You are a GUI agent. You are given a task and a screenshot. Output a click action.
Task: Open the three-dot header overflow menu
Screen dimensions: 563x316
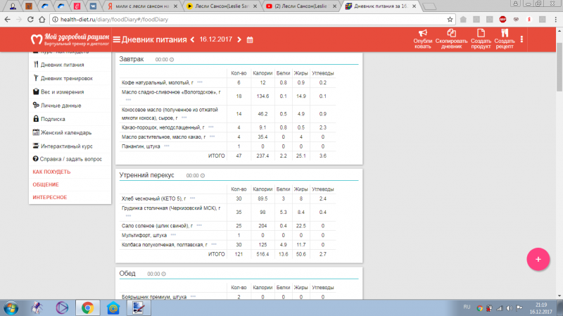(521, 39)
